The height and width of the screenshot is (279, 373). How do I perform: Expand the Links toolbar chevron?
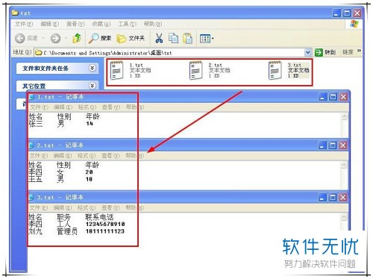(x=359, y=51)
